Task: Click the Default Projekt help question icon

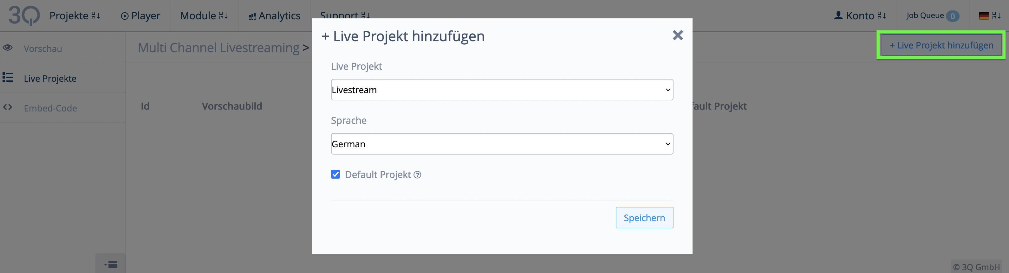Action: pyautogui.click(x=418, y=175)
